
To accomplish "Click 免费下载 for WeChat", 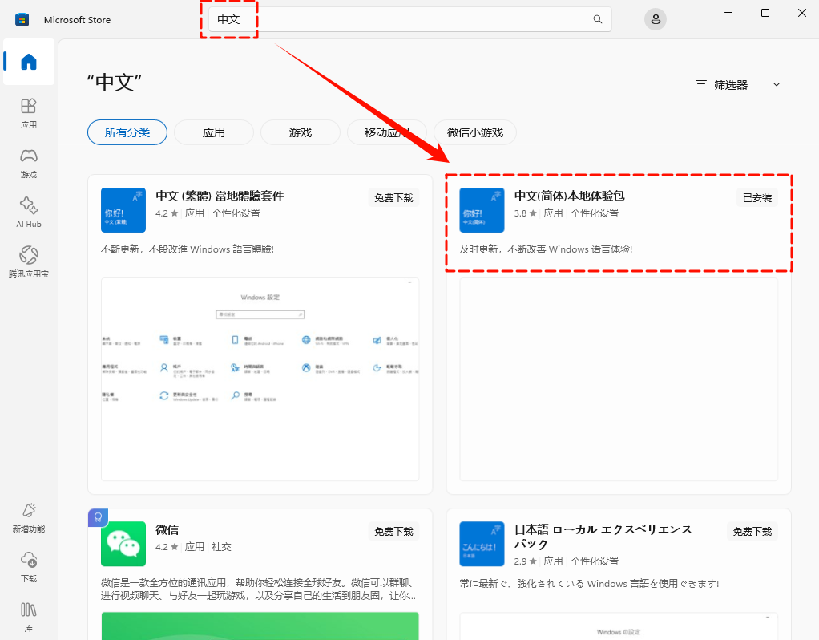I will (x=393, y=531).
